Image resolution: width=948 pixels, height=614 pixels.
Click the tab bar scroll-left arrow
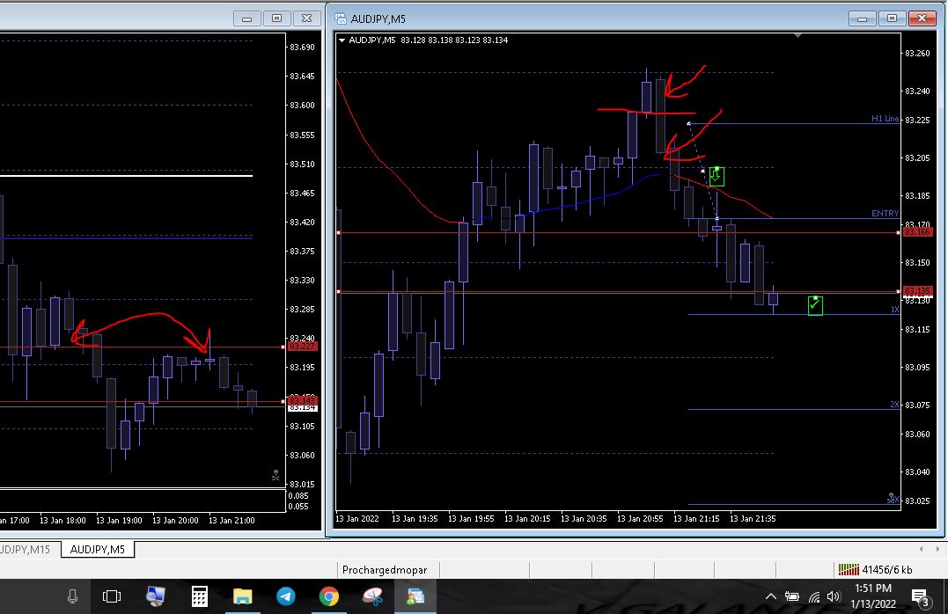click(x=921, y=549)
